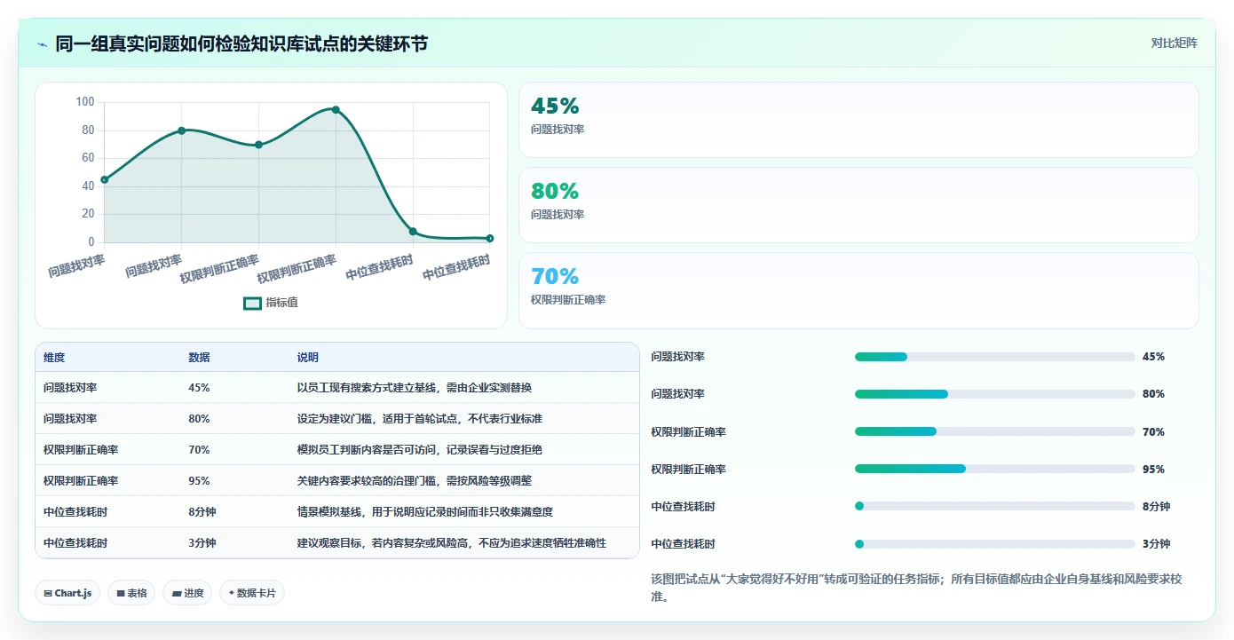This screenshot has height=640, width=1234.
Task: Click description 以员工现有搜索方式建立基线
Action: click(415, 388)
